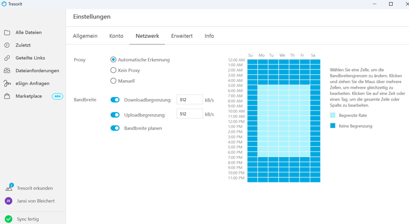The height and width of the screenshot is (224, 409).
Task: Open the Erweitert tab
Action: (x=181, y=36)
